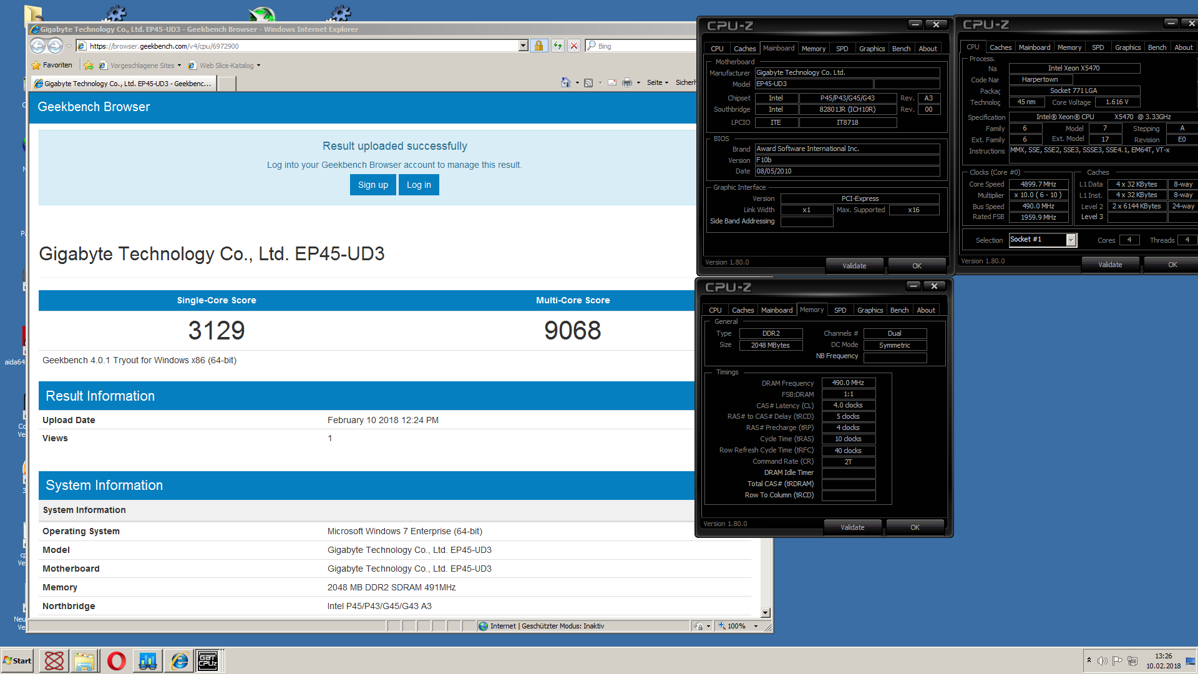The image size is (1198, 674).
Task: Open Graphics tab in Memory CPU-Z window
Action: 870,310
